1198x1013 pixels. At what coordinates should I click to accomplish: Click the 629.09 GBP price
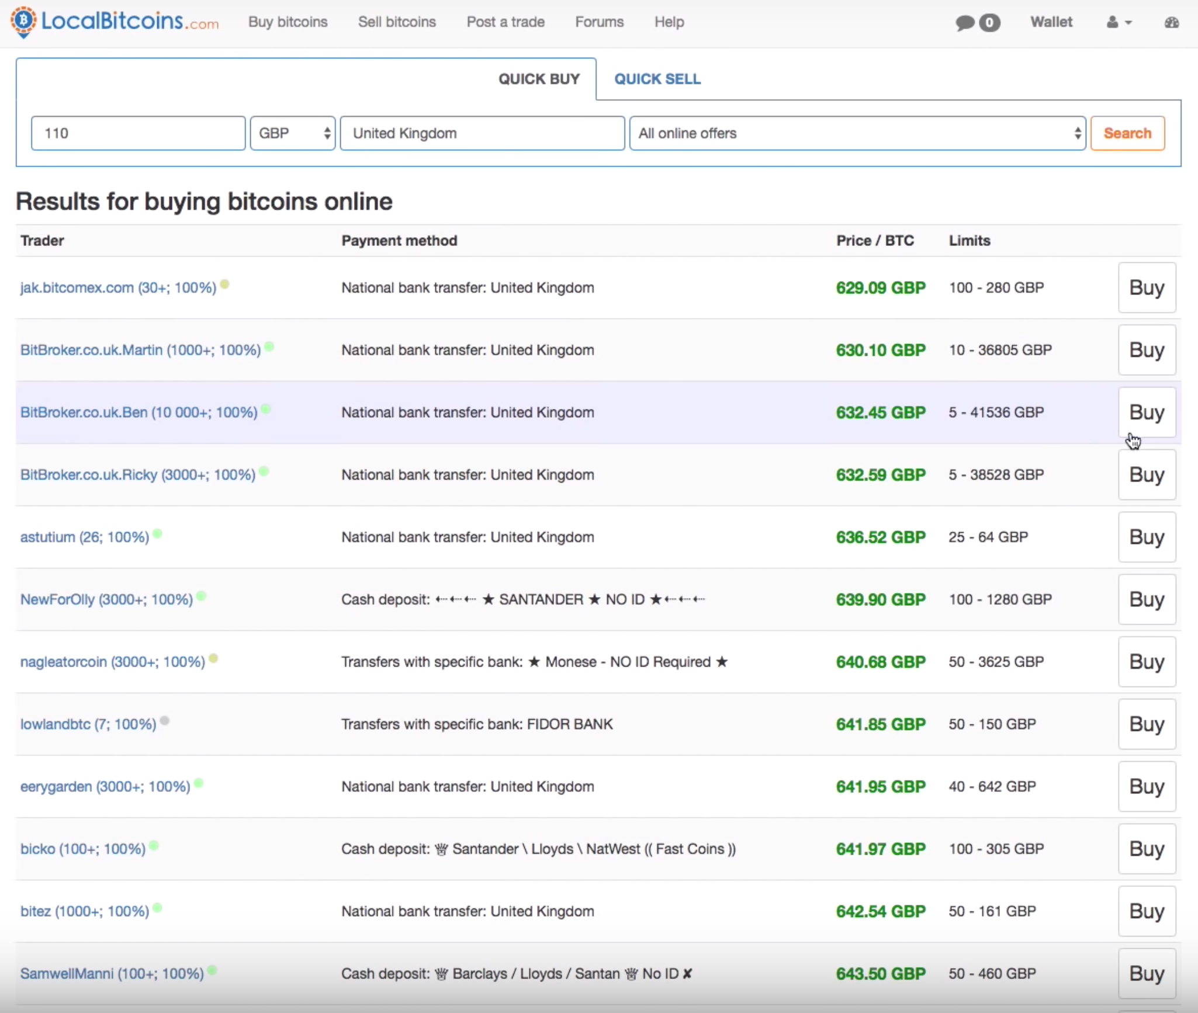(x=881, y=288)
